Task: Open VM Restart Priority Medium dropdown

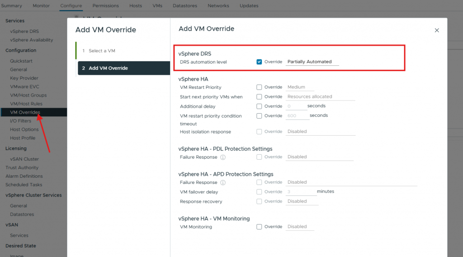Action: tap(300, 87)
